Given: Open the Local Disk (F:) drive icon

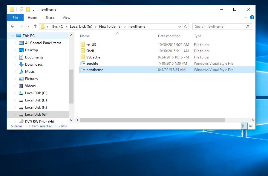Looking at the screenshot, I should click(x=21, y=108).
